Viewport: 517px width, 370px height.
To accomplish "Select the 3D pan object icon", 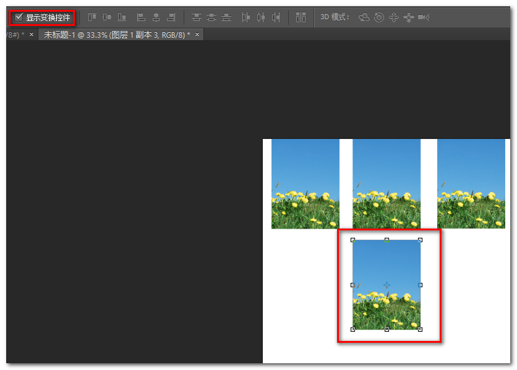I will 394,17.
